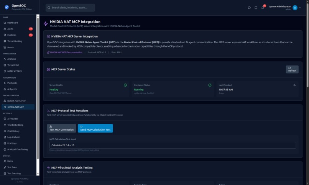309x185 pixels.
Task: Open the documentation book icon in header
Action: 256,8
